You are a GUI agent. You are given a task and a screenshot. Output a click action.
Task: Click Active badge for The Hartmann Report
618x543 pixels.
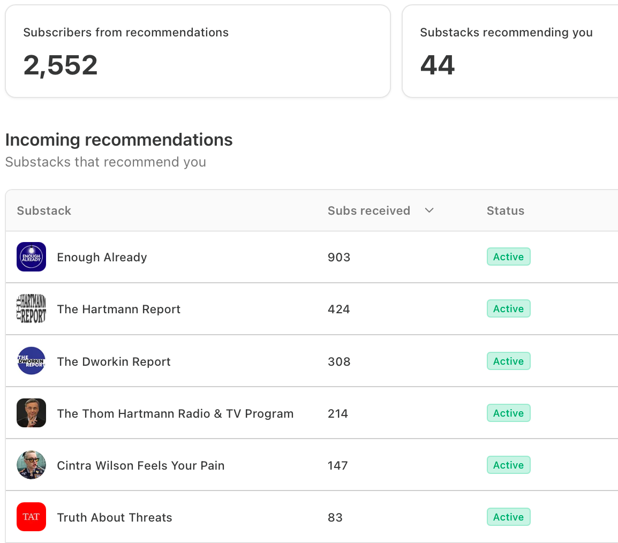point(508,308)
